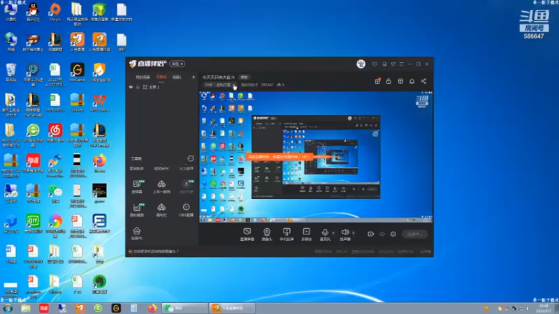Screen dimensions: 559x314
Task: Switch to the My Scenes tab
Action: coord(143,77)
